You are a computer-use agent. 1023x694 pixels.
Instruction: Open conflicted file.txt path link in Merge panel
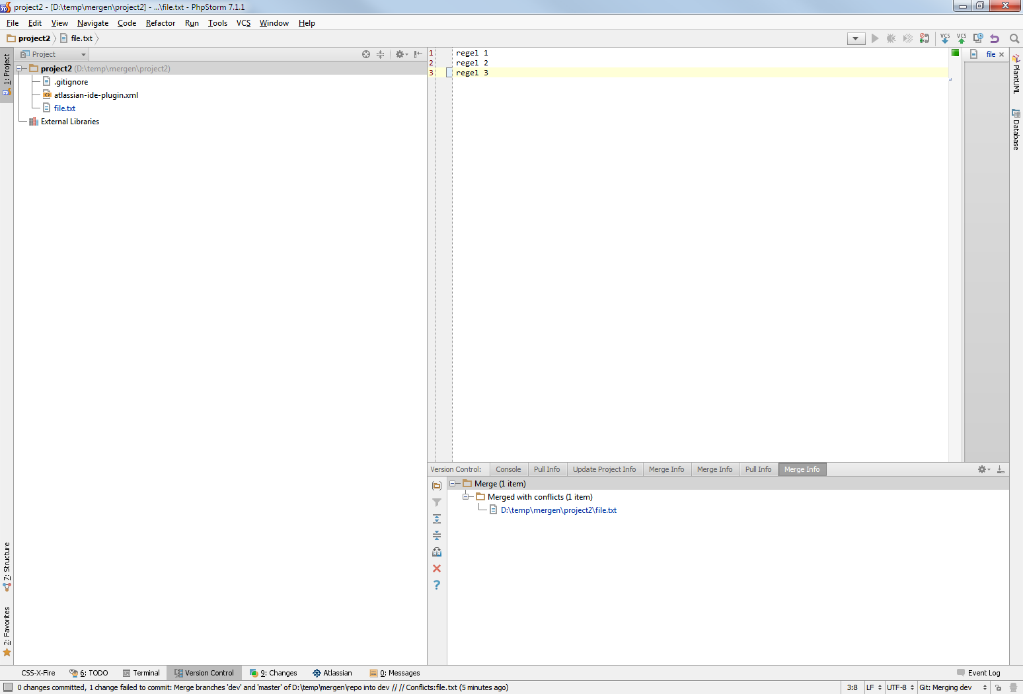pyautogui.click(x=558, y=510)
